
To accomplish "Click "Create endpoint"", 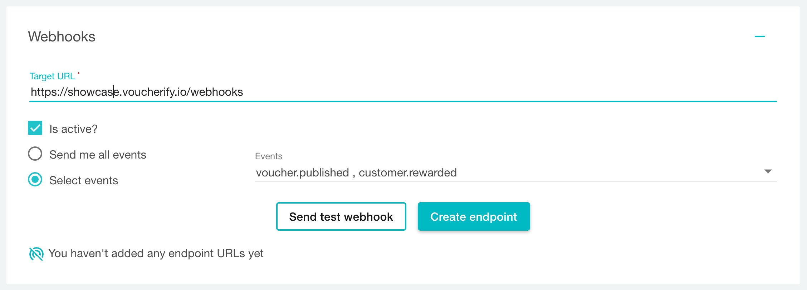I will 474,216.
